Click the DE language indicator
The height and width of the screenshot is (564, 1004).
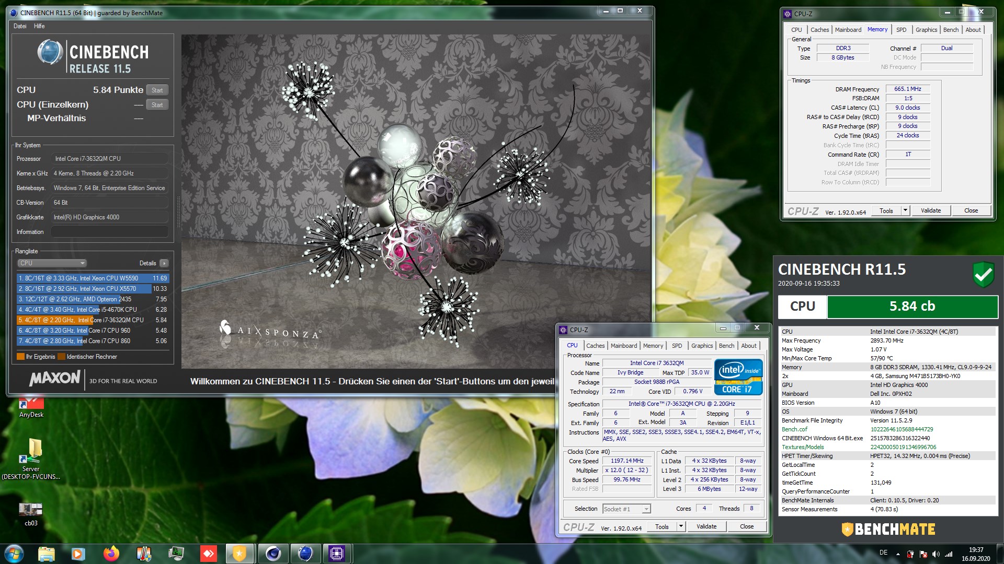coord(883,553)
